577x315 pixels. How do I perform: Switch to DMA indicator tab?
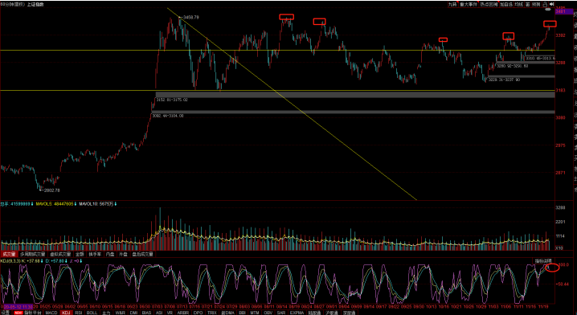[x=227, y=313]
